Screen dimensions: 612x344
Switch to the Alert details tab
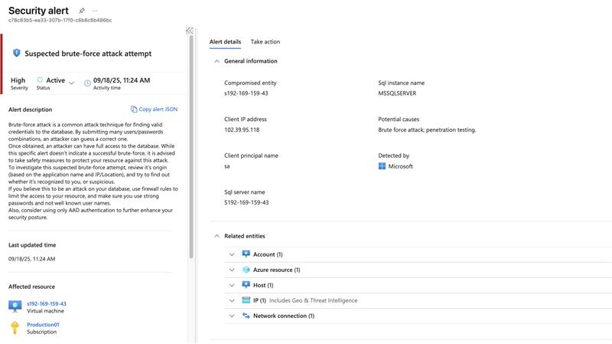pos(225,41)
